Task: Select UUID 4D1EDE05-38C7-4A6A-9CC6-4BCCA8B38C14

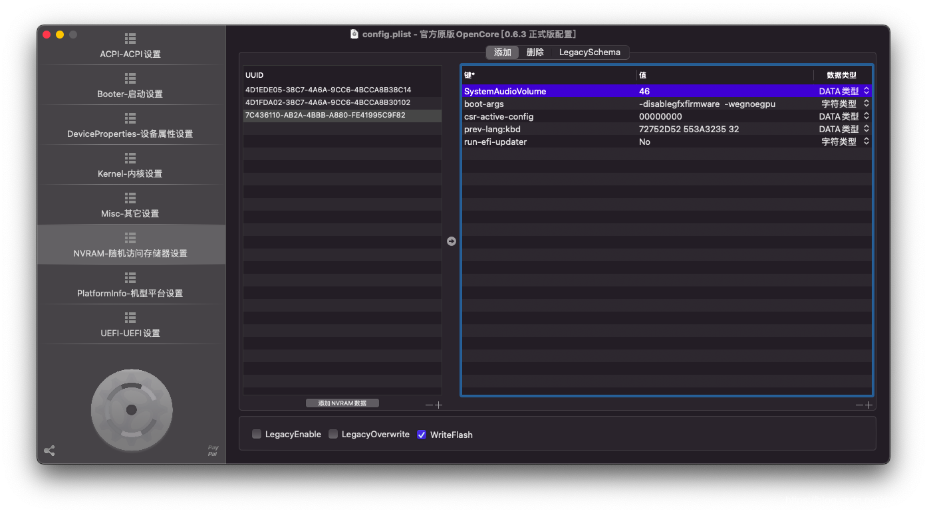Action: tap(342, 90)
